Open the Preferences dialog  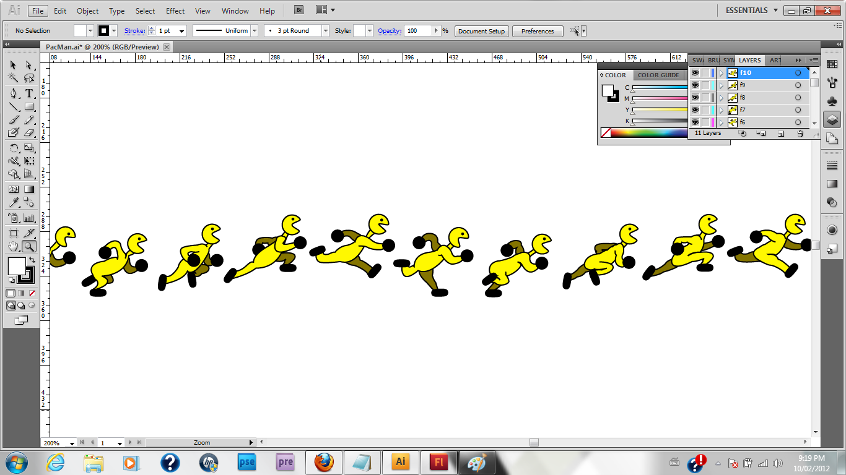coord(536,31)
